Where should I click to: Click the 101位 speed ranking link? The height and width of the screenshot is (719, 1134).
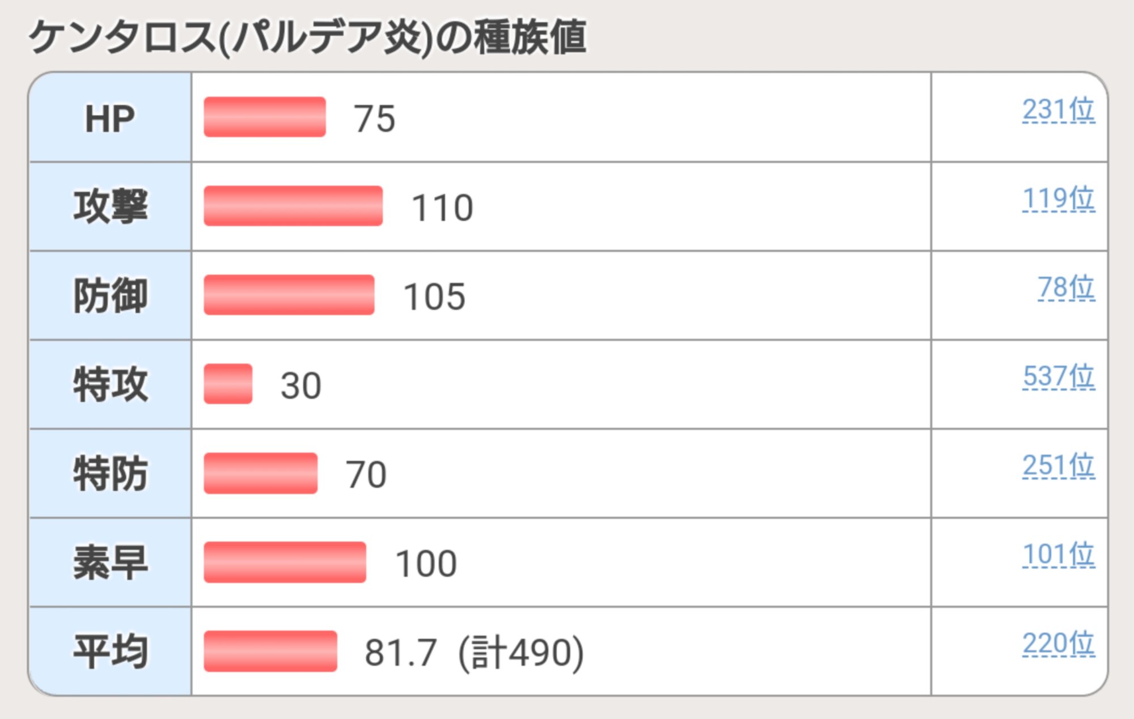coord(1058,555)
